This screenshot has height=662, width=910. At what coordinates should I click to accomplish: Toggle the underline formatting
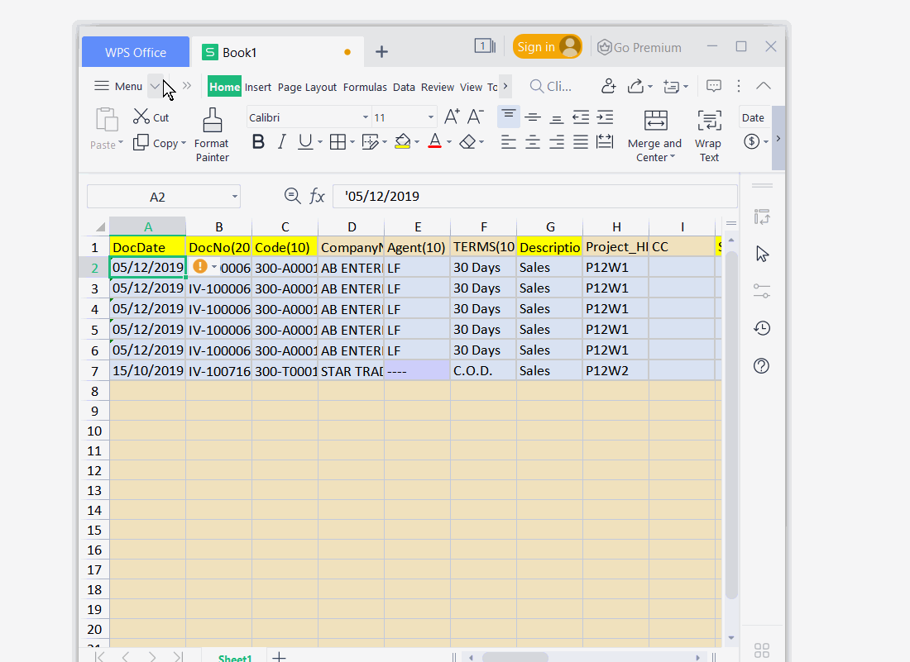click(x=305, y=142)
